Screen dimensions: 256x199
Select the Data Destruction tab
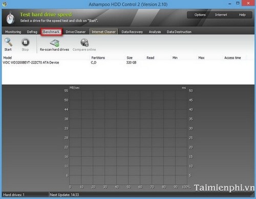click(179, 32)
